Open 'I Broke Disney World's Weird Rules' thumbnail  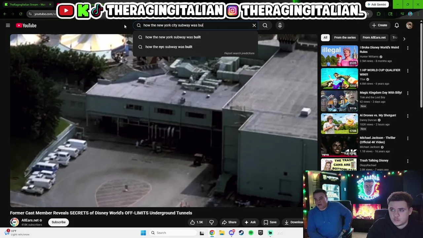coord(339,56)
